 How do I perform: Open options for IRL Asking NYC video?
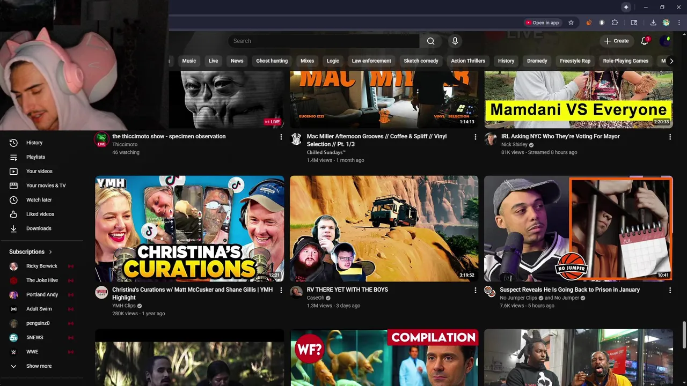tap(670, 137)
